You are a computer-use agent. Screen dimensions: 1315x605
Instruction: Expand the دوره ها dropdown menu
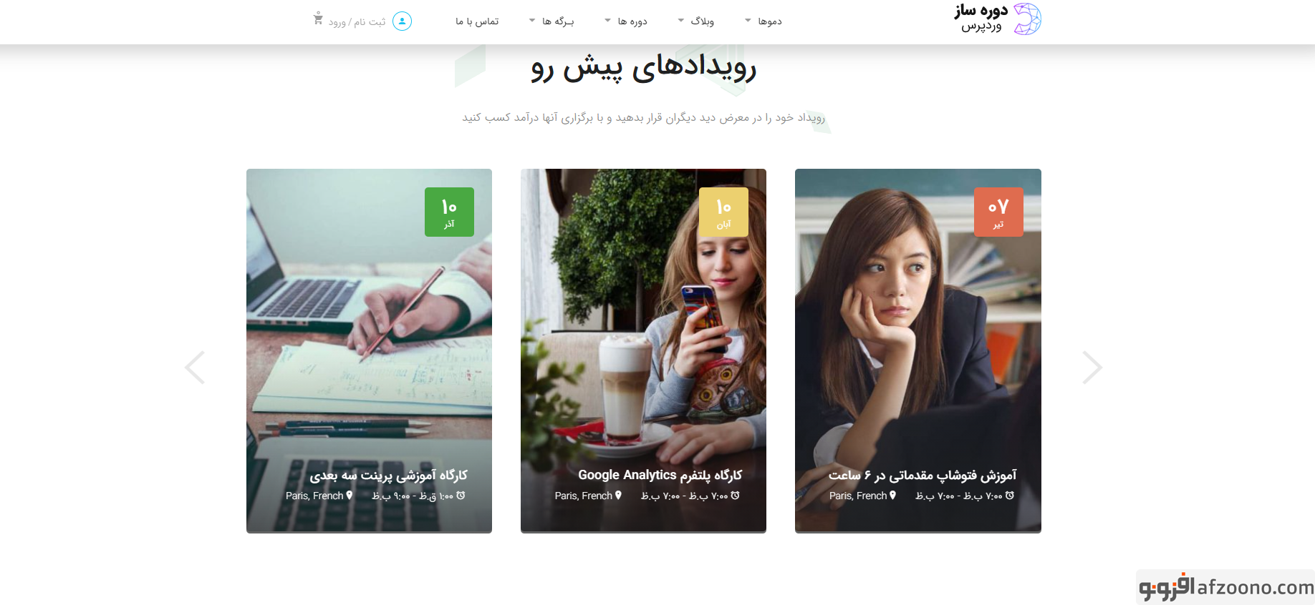(x=626, y=21)
